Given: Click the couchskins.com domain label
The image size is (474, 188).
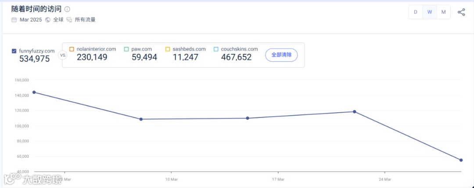Looking at the screenshot, I should pyautogui.click(x=239, y=49).
